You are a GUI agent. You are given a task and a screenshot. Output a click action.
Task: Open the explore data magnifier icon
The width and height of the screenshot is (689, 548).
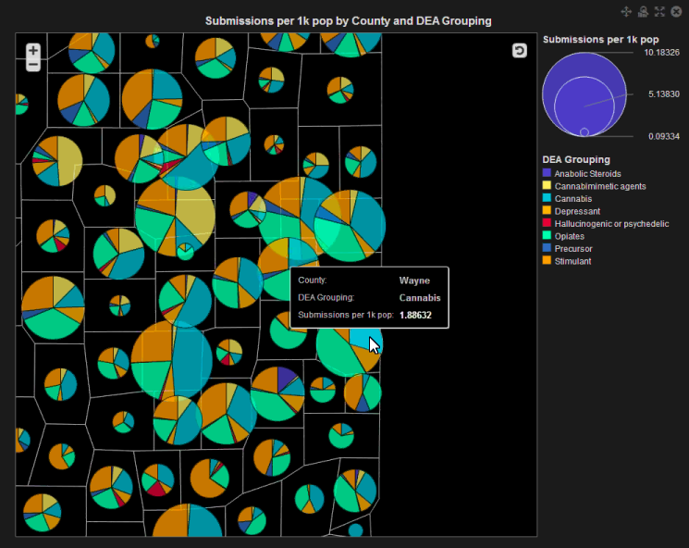[x=643, y=11]
